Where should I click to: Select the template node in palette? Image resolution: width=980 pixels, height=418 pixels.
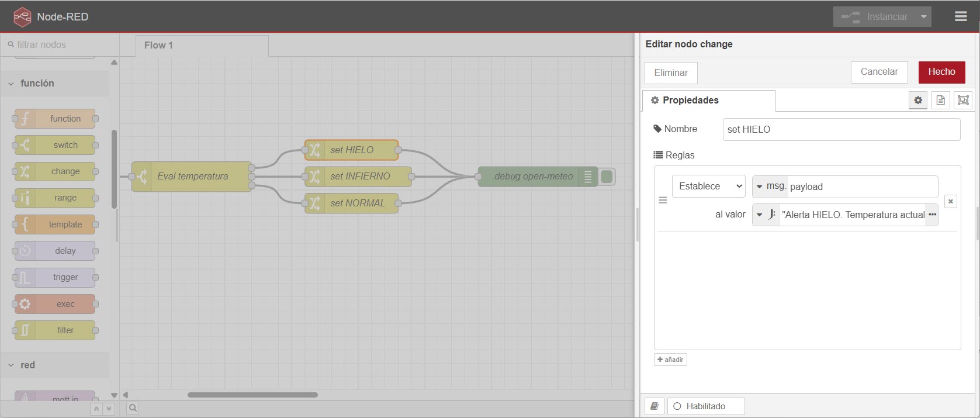pyautogui.click(x=55, y=224)
